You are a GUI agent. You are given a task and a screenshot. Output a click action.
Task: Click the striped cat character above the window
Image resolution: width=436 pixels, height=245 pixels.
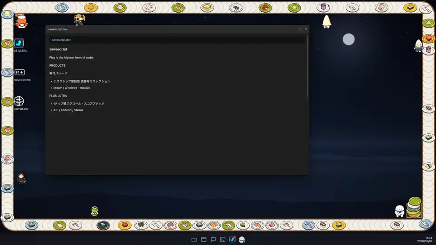point(79,20)
